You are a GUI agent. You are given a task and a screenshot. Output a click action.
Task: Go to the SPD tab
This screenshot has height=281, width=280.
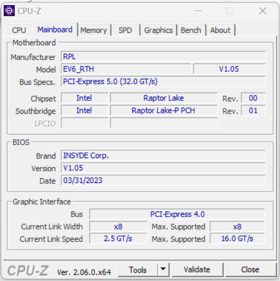(125, 30)
